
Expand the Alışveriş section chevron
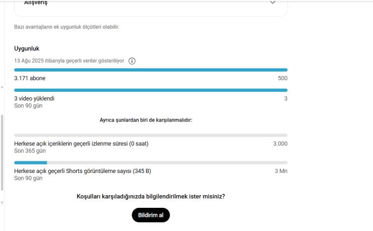point(273,3)
